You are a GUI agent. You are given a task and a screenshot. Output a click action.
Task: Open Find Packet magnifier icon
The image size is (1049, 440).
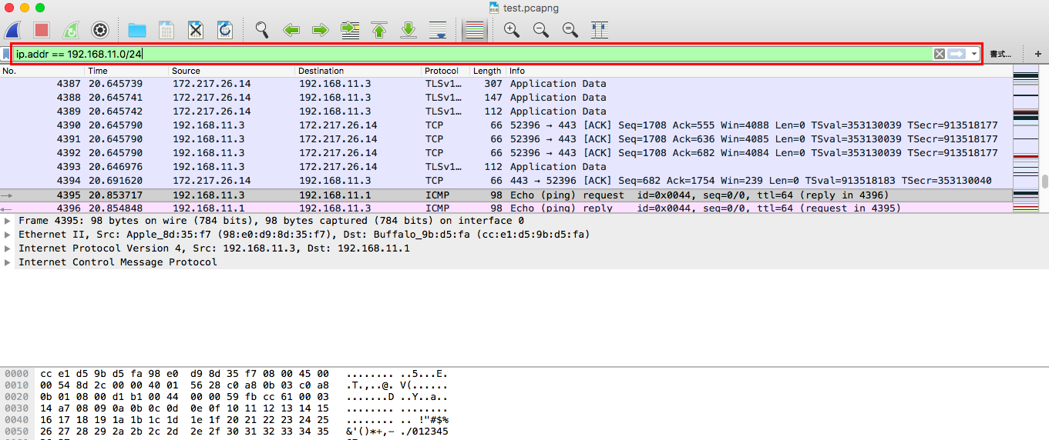[262, 30]
